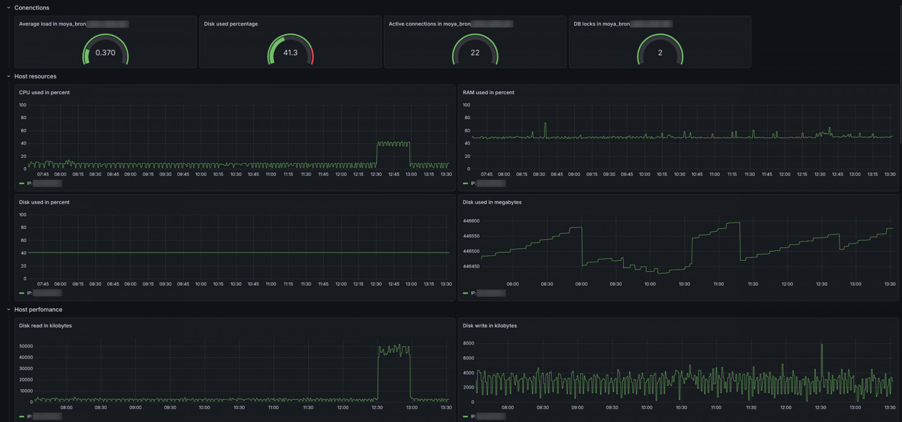
Task: Toggle IP series in Disk used percent legend
Action: click(44, 293)
